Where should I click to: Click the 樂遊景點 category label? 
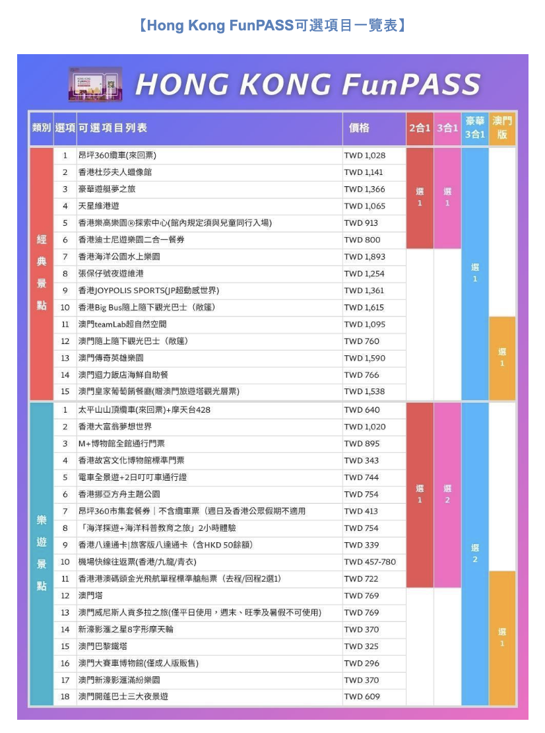tap(42, 553)
